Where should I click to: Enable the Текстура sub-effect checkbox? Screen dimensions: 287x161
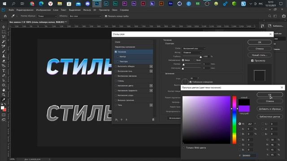(117, 62)
